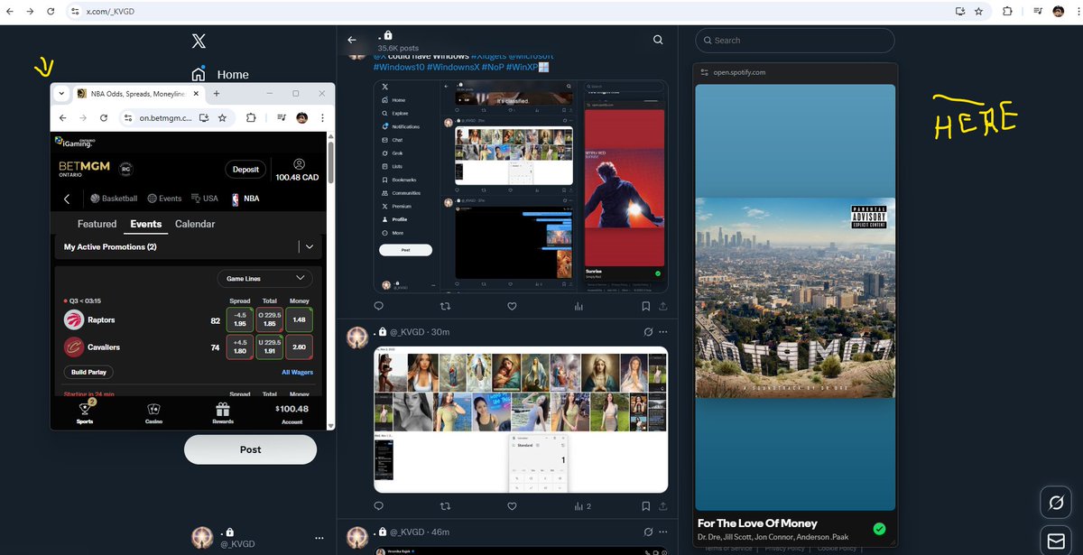Open Casino in BetMGM bottom bar

(x=153, y=413)
